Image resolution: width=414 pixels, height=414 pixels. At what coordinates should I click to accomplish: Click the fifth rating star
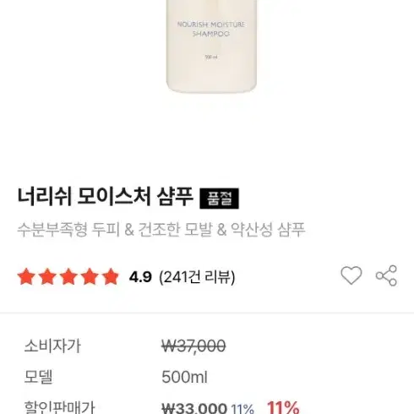tap(111, 276)
